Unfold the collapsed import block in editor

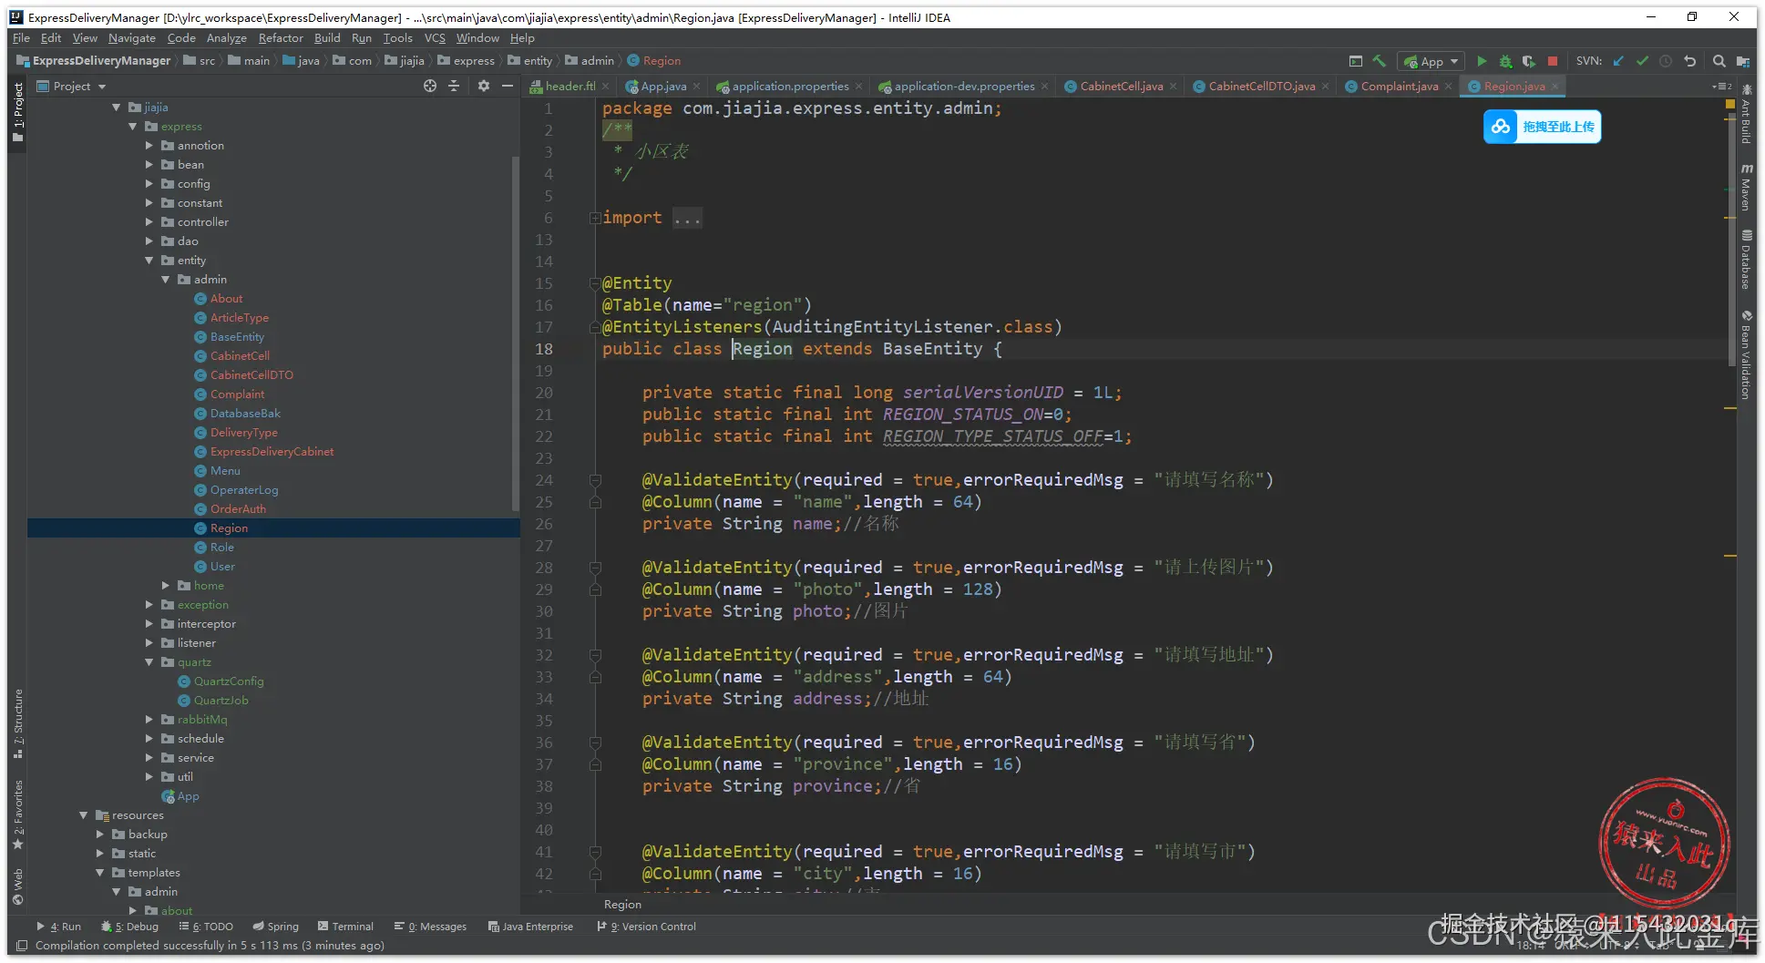point(595,218)
